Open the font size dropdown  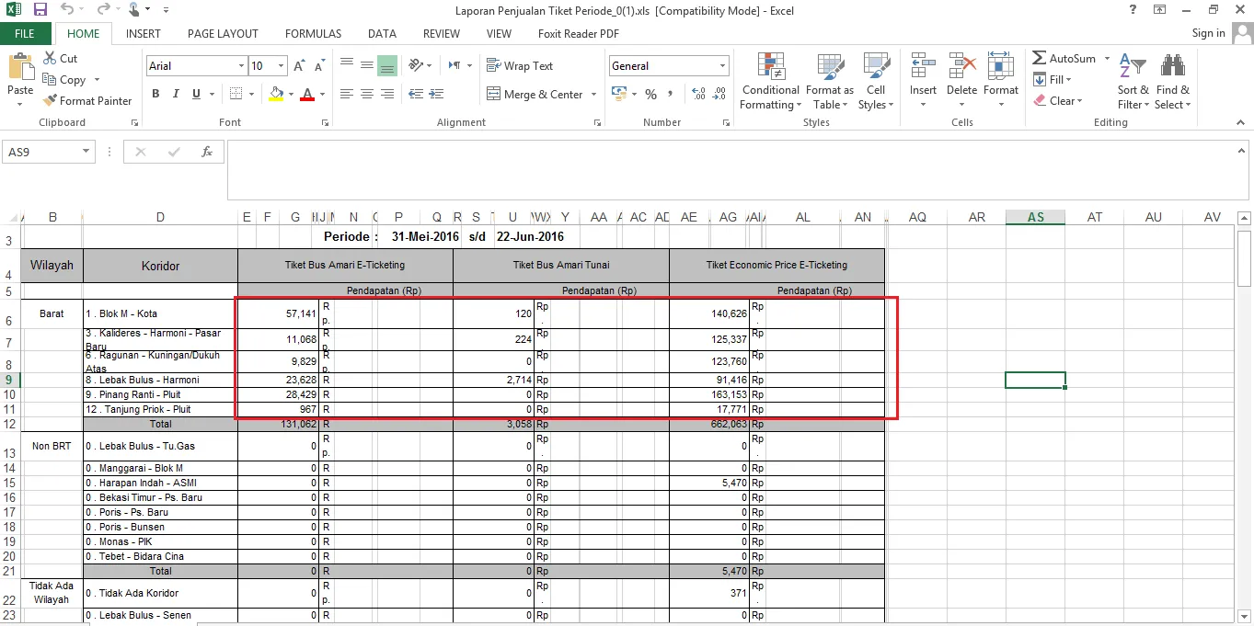pos(281,66)
